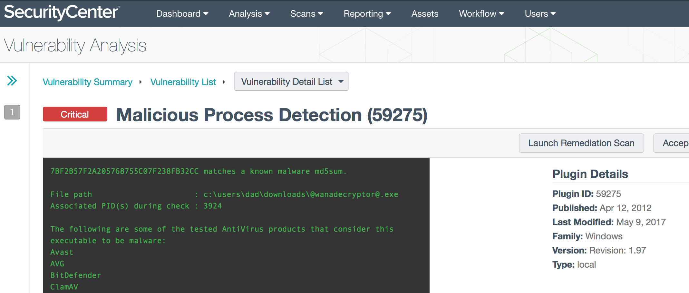This screenshot has width=689, height=293.
Task: Open the Workflow menu
Action: pyautogui.click(x=481, y=14)
